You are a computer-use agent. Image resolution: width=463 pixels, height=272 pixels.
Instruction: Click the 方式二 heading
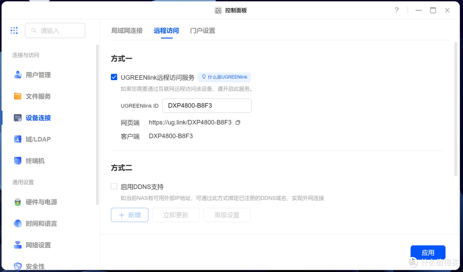(x=121, y=167)
